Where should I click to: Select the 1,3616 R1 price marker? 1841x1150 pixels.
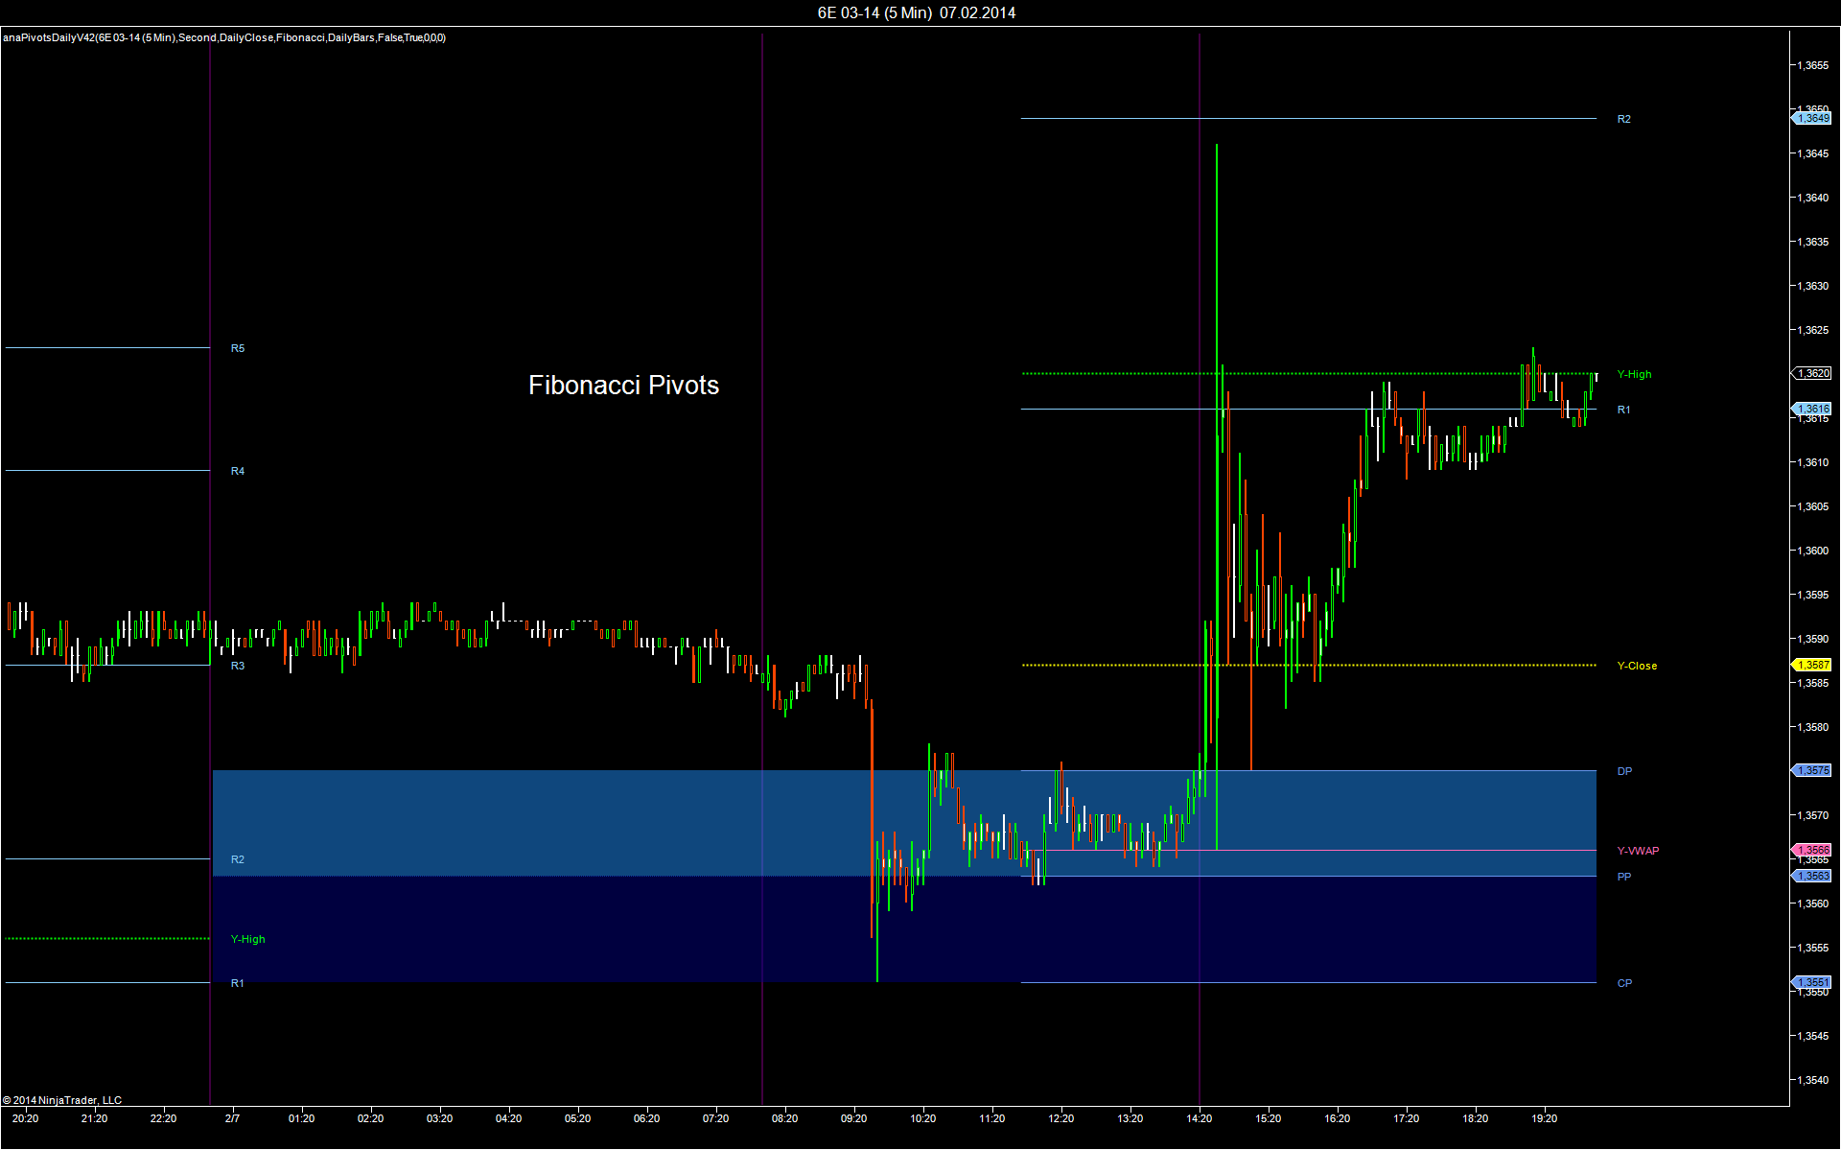(x=1812, y=409)
